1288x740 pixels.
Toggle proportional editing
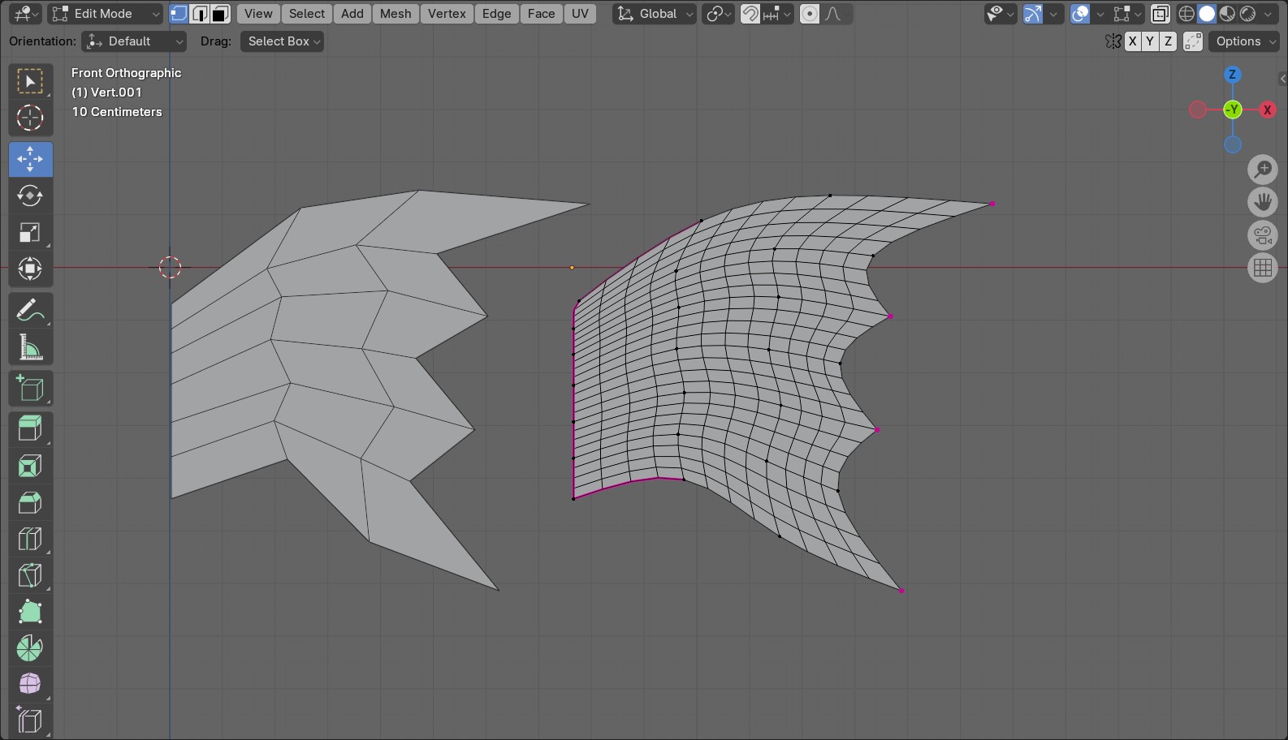(810, 14)
